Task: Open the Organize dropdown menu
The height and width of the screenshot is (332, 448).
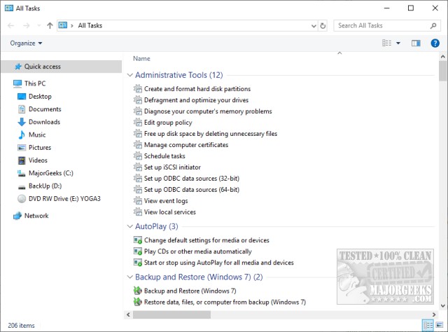Action: coord(26,43)
